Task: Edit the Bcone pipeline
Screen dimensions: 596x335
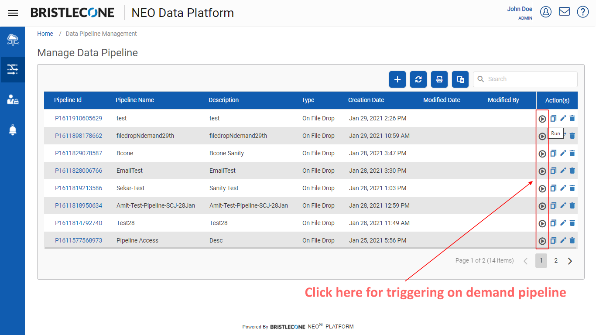Action: pyautogui.click(x=563, y=153)
